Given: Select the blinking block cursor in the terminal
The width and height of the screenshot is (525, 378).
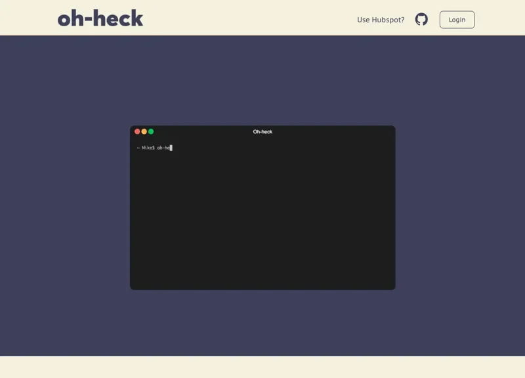Looking at the screenshot, I should [171, 146].
